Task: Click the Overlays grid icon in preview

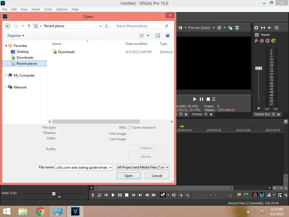Action: [x=219, y=28]
